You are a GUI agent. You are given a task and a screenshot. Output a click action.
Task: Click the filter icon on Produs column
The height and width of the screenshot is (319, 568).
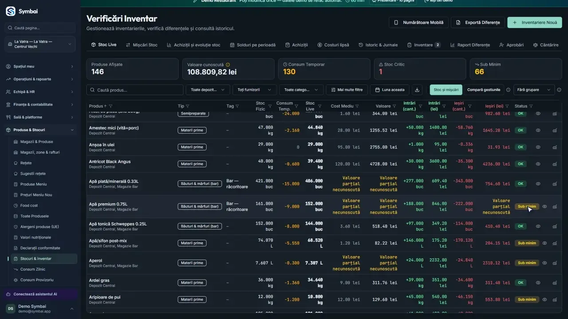click(110, 106)
